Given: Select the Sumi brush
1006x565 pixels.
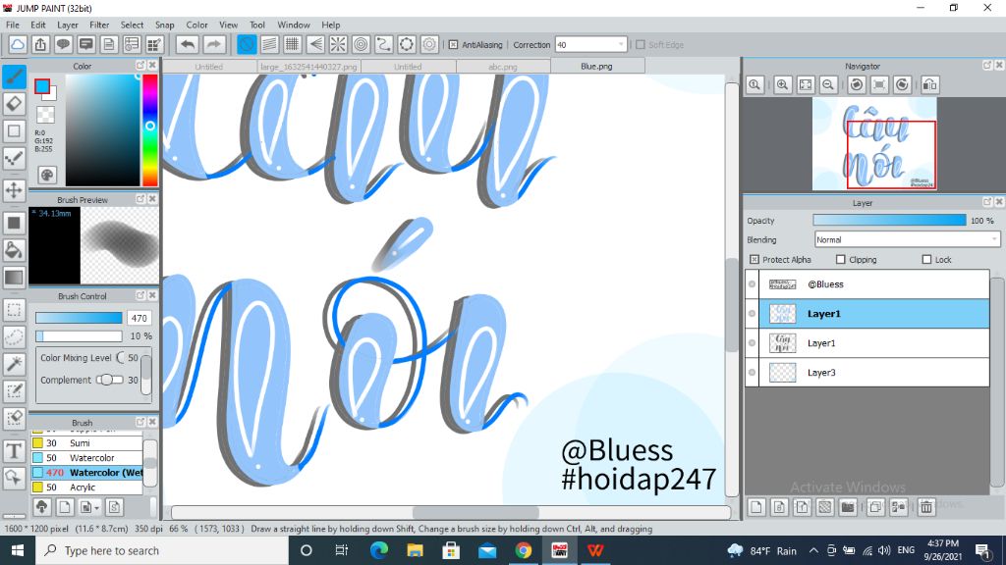Looking at the screenshot, I should [86, 443].
